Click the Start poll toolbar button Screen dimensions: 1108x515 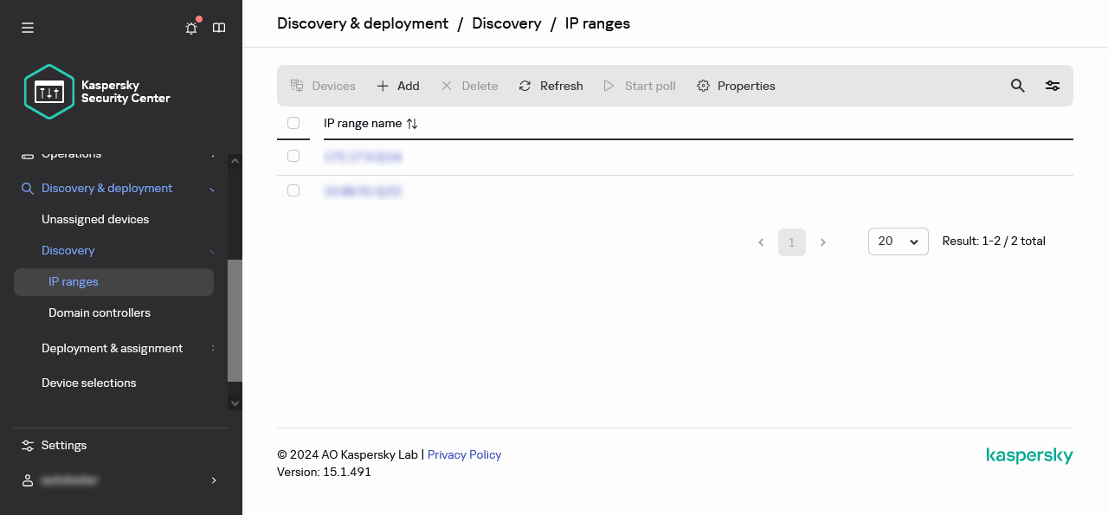pyautogui.click(x=639, y=86)
